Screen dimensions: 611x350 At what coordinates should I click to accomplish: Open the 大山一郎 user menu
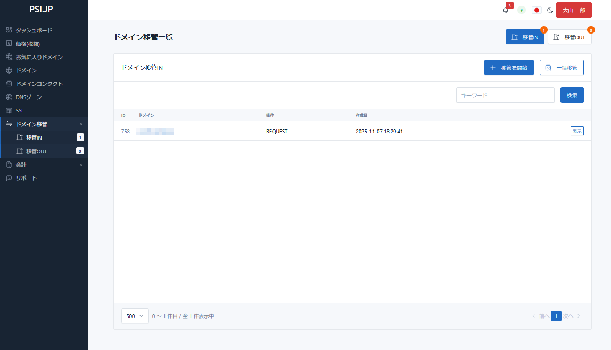point(574,10)
